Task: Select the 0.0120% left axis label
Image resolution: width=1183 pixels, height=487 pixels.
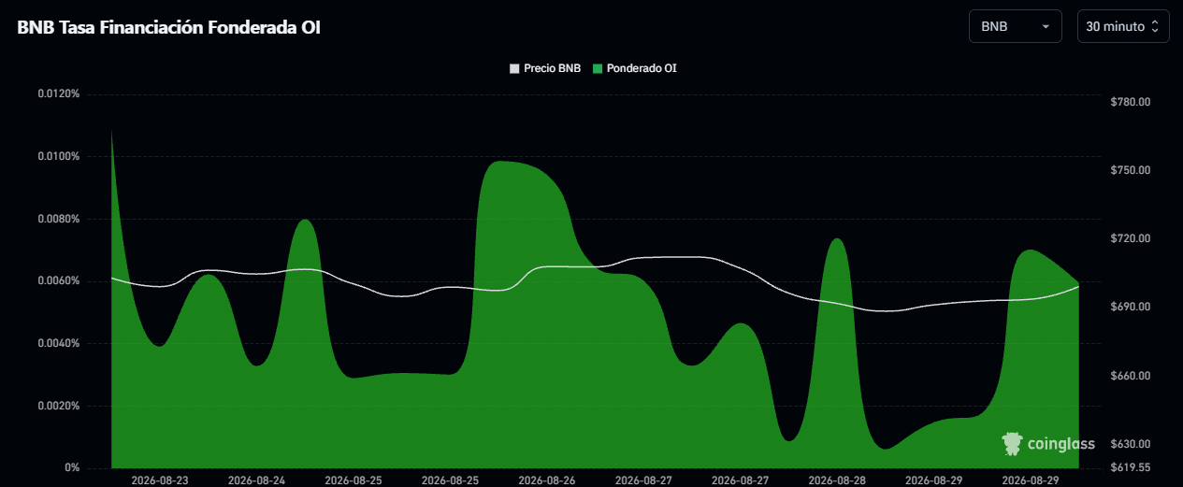Action: pos(58,94)
